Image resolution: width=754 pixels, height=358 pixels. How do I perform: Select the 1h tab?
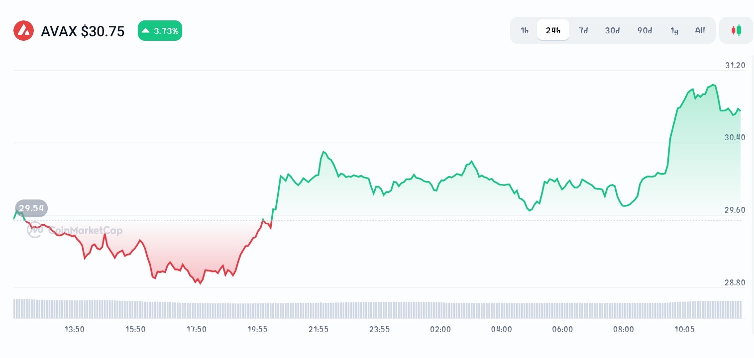click(524, 30)
